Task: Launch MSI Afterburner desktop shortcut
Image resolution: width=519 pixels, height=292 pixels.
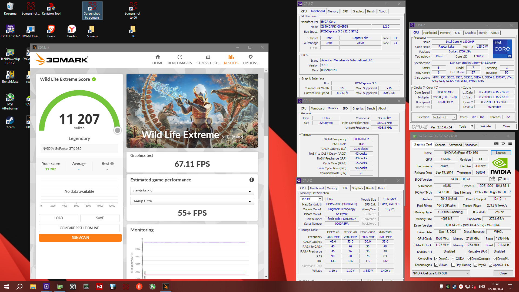Action: pos(10,102)
